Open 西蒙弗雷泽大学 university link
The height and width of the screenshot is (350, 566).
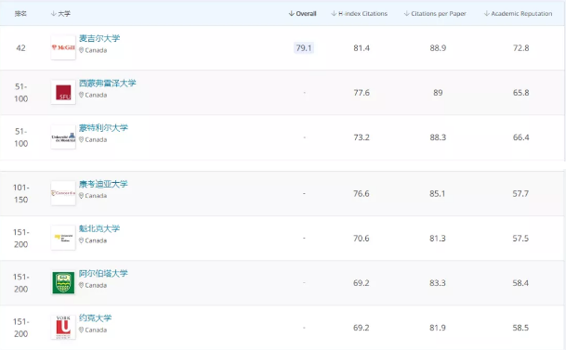(x=108, y=83)
